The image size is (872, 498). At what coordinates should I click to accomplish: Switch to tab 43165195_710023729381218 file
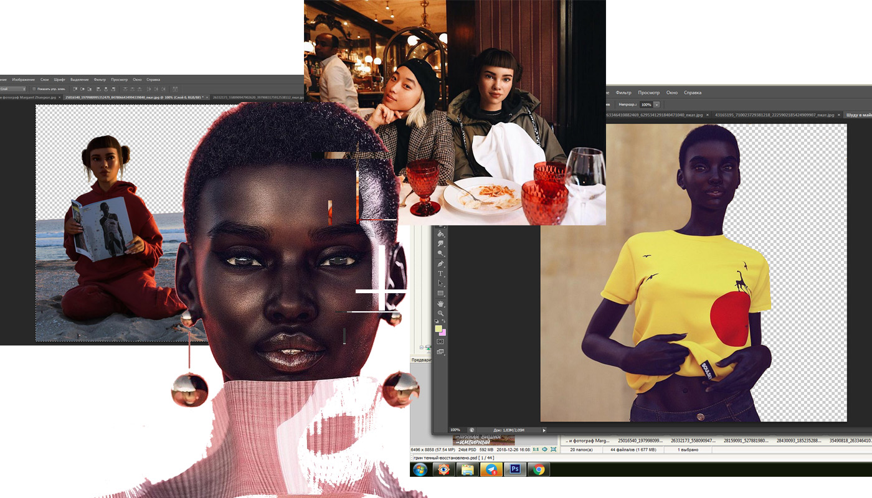point(775,115)
